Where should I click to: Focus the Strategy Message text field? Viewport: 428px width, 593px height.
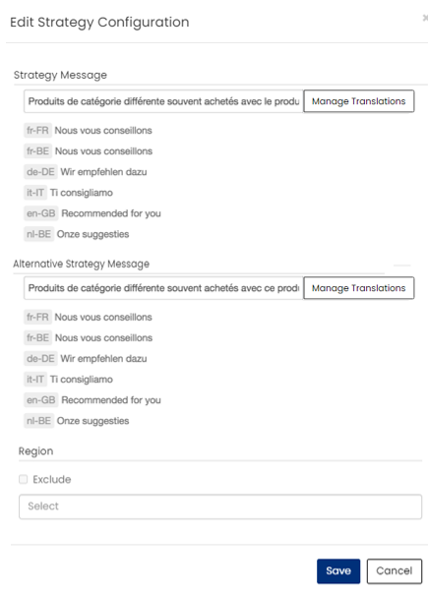(163, 101)
